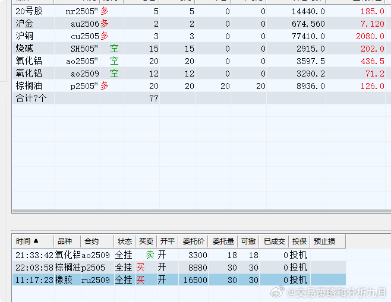The height and width of the screenshot is (302, 391).
Task: Click order price 8880
Action: tap(198, 268)
